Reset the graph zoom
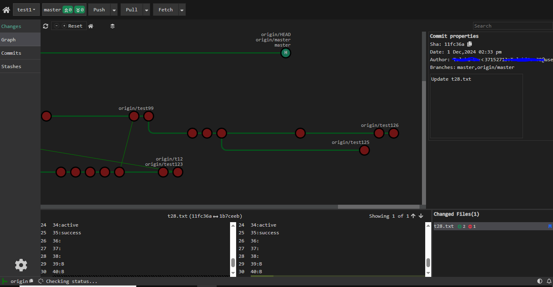Image resolution: width=553 pixels, height=287 pixels. point(75,26)
